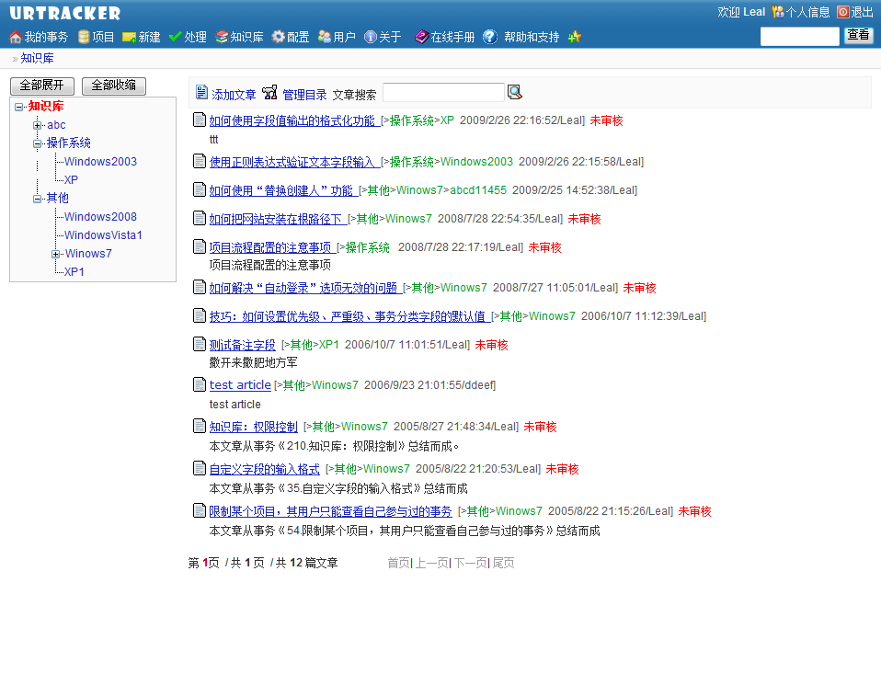The image size is (881, 697).
Task: Open the 项目 menu item
Action: click(103, 37)
